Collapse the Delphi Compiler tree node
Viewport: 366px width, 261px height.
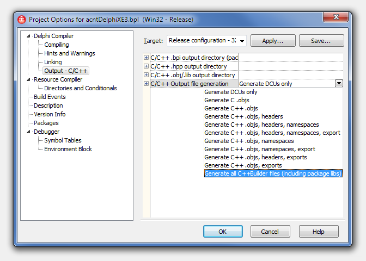[28, 36]
